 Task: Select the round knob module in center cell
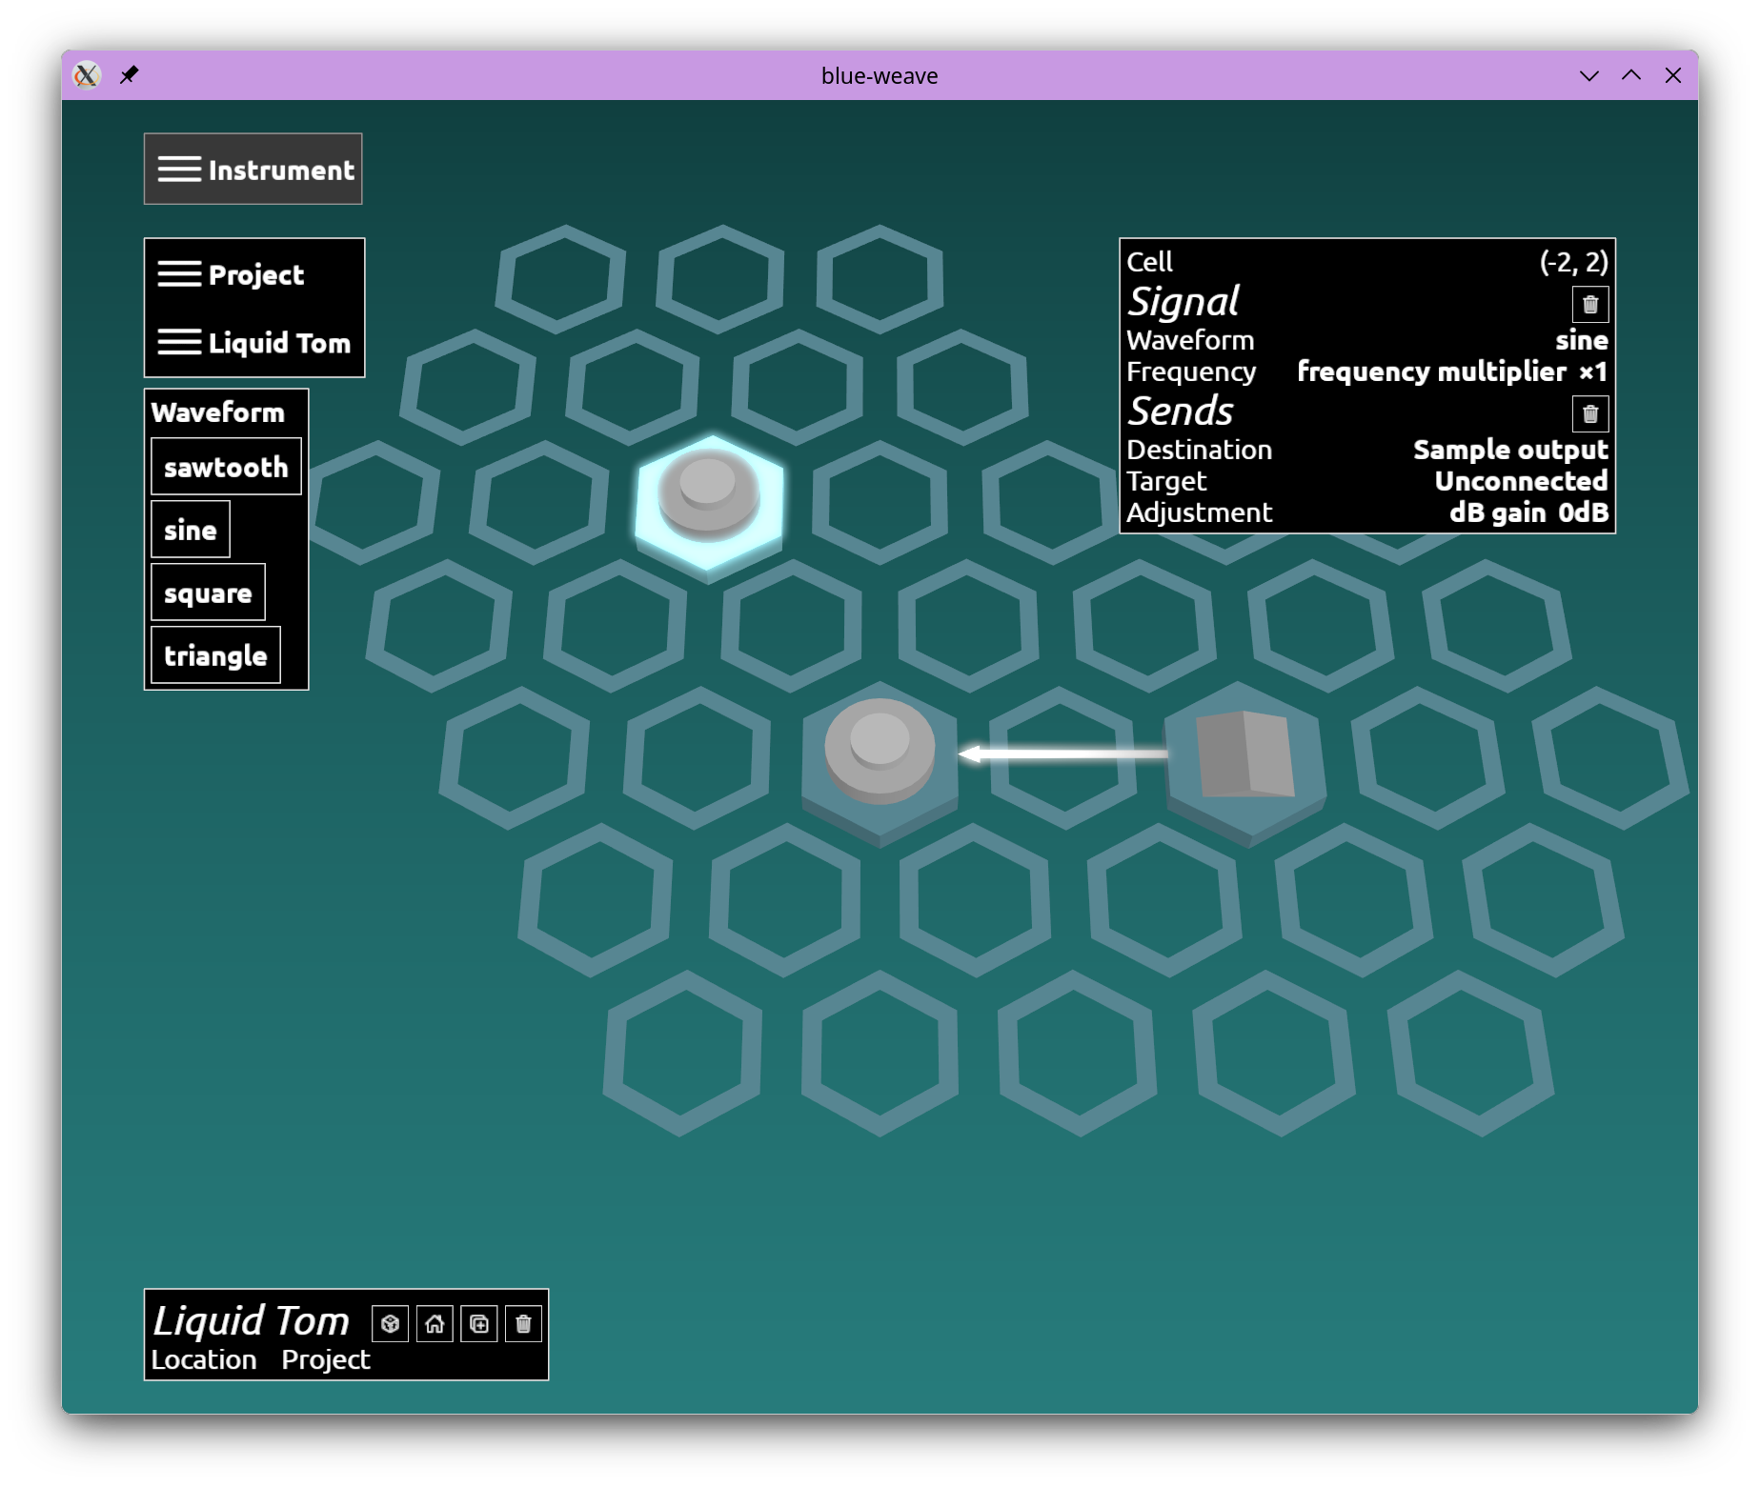point(879,751)
